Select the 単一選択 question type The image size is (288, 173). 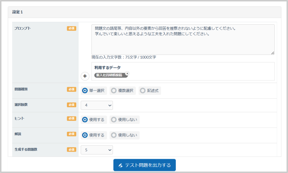click(85, 91)
